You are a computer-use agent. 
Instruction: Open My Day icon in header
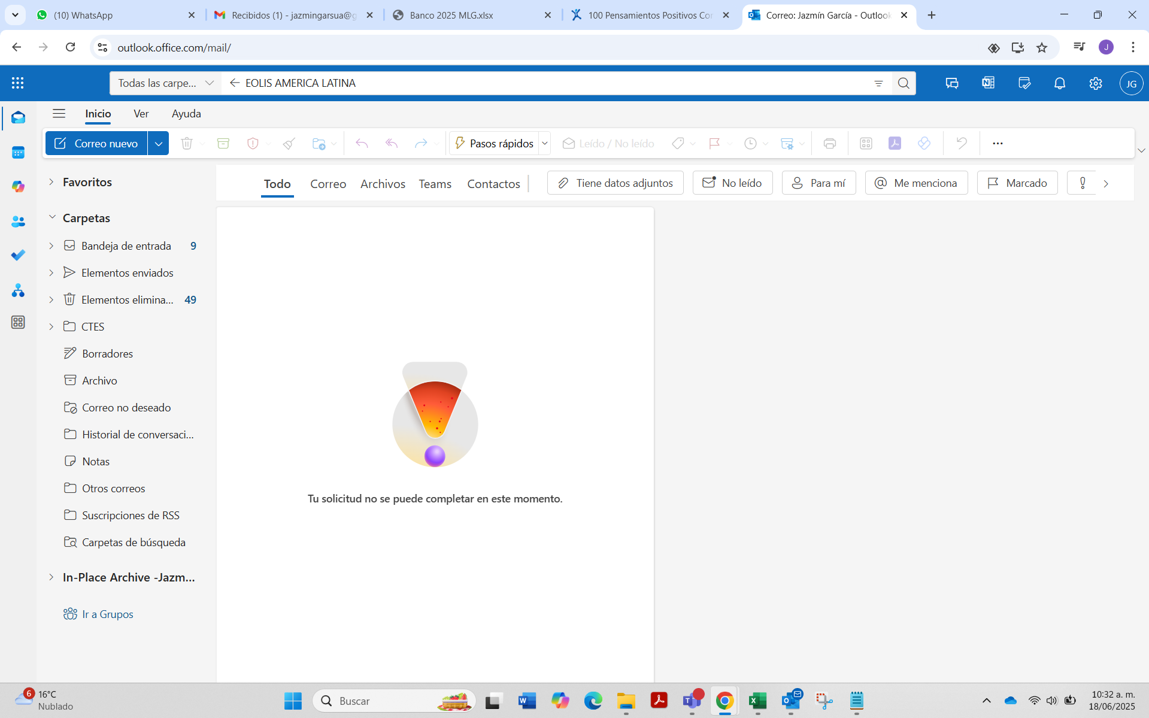pos(1024,83)
